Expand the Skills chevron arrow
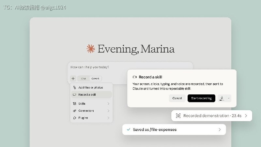 (x=108, y=104)
